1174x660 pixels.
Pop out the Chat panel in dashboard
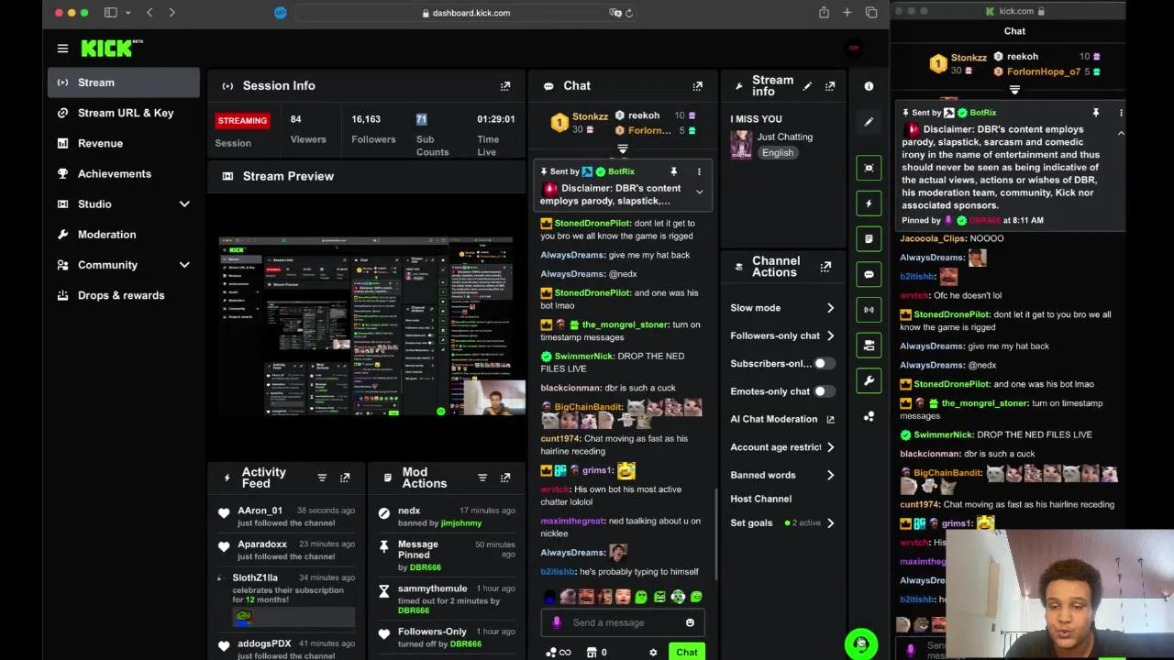pos(698,86)
